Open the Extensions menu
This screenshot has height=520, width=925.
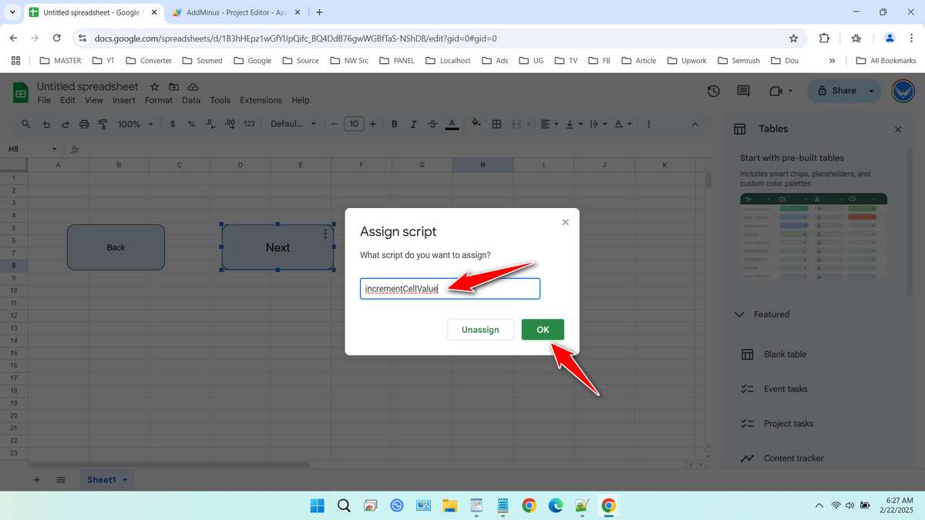pos(261,100)
